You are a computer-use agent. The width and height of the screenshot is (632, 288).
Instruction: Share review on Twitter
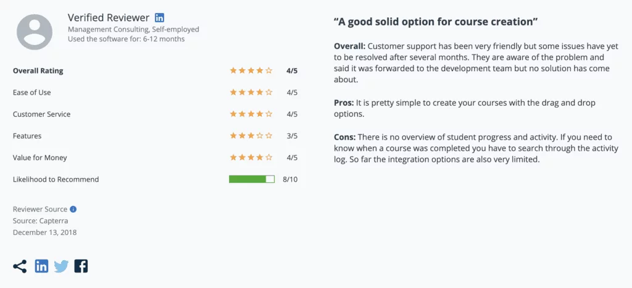(x=61, y=266)
